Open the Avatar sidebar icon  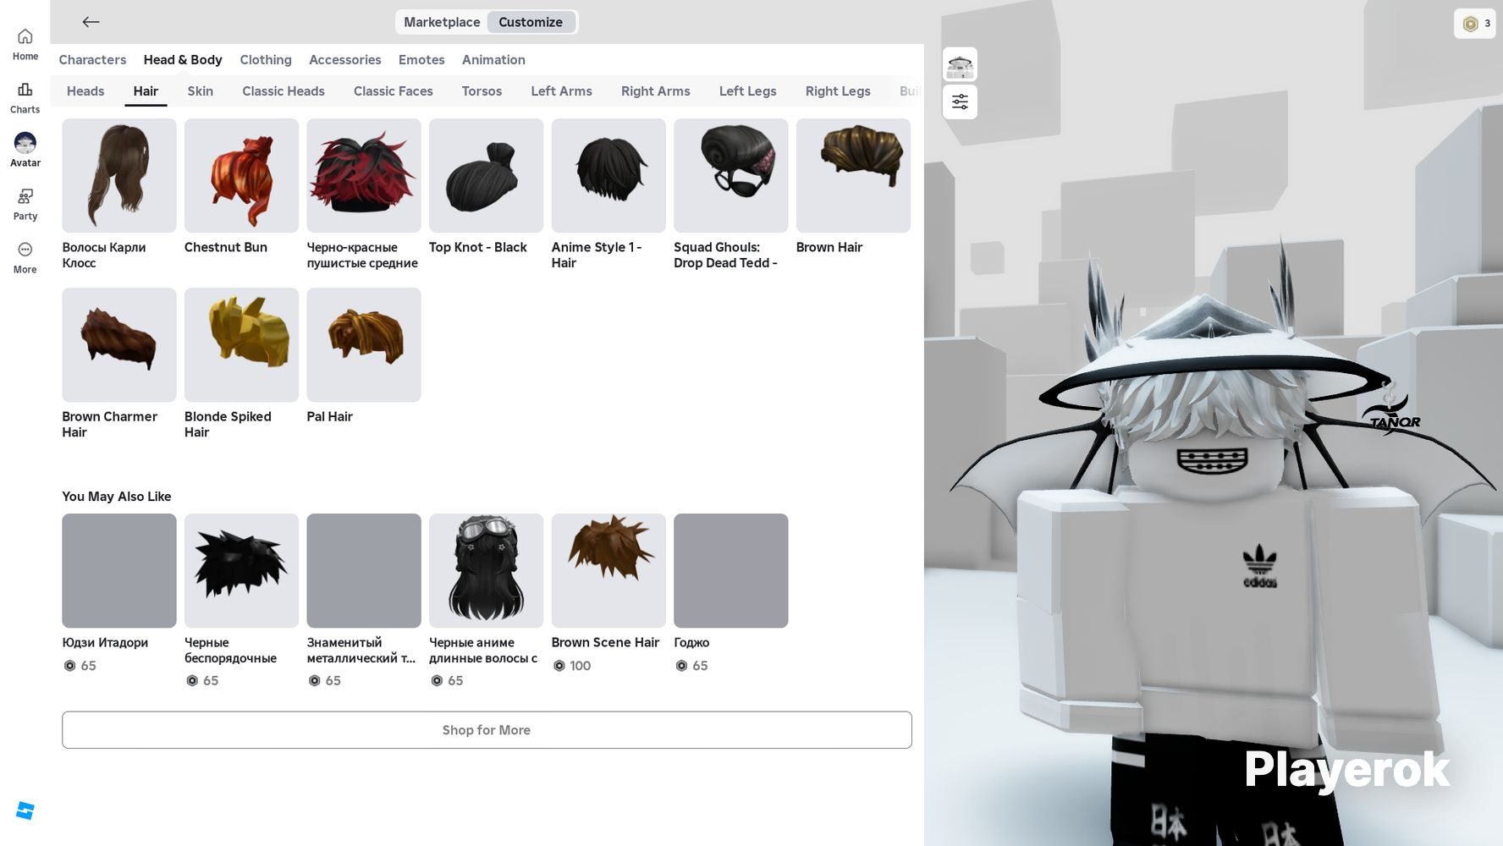tap(25, 151)
